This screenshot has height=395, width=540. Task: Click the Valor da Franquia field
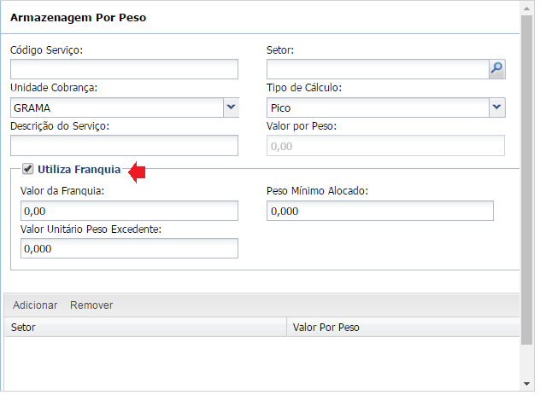pos(129,211)
